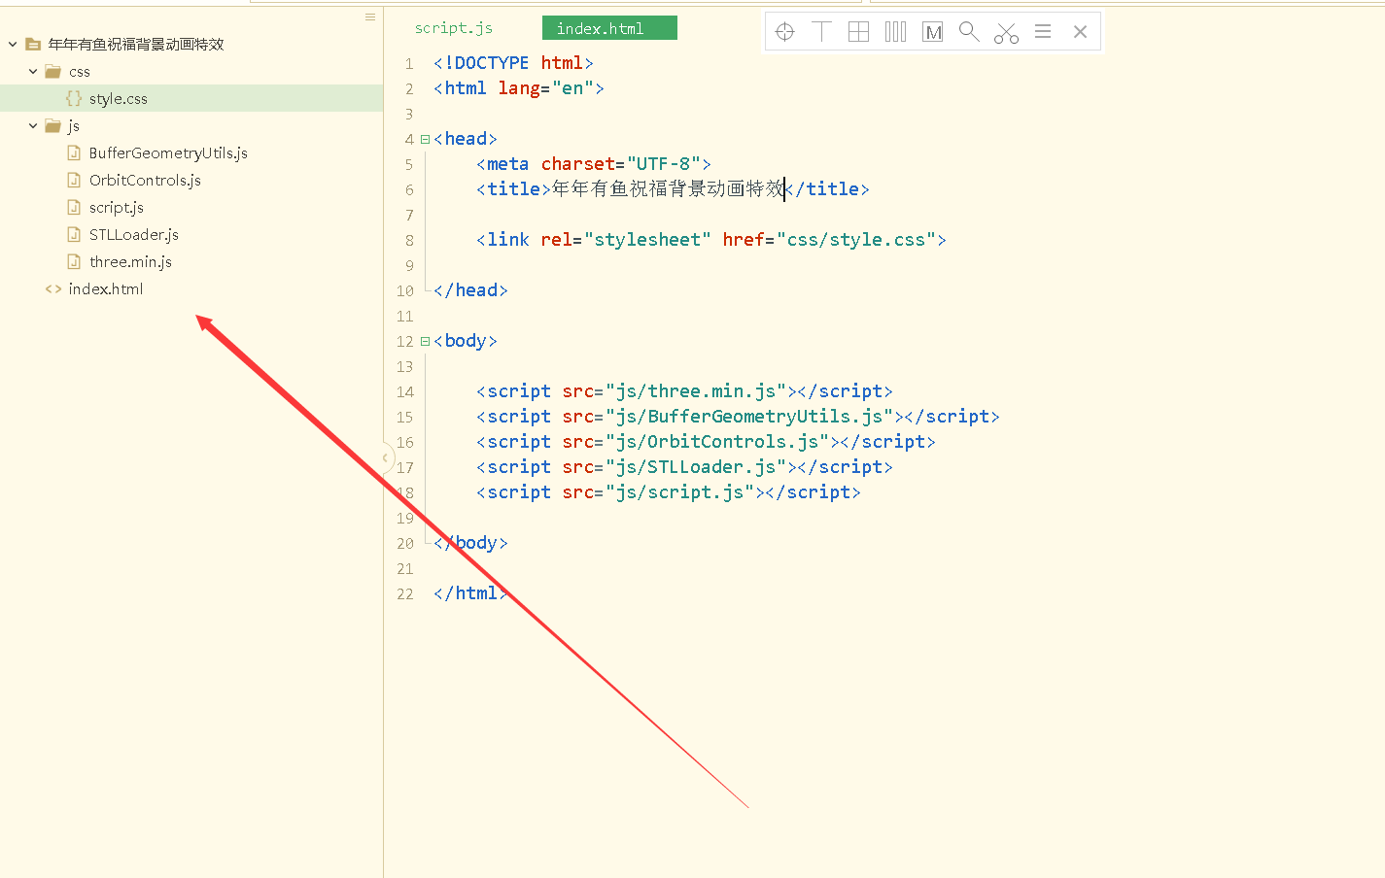Open STLLoader.js in file tree
Viewport: 1385px width, 878px height.
(x=133, y=235)
